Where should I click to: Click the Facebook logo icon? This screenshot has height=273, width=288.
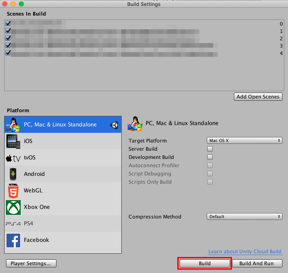point(13,240)
